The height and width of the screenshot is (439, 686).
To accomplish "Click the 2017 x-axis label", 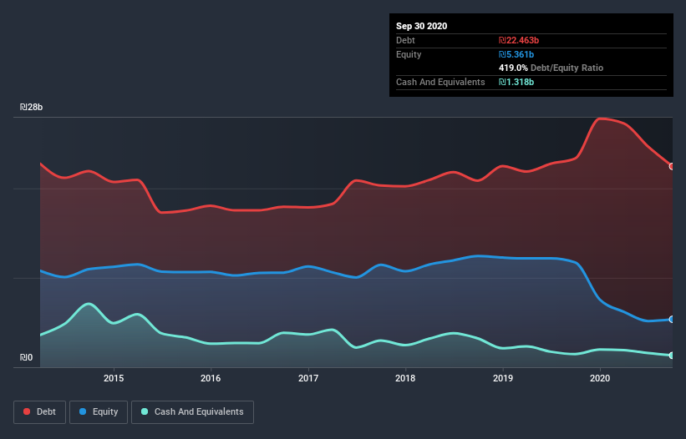I will pos(308,378).
